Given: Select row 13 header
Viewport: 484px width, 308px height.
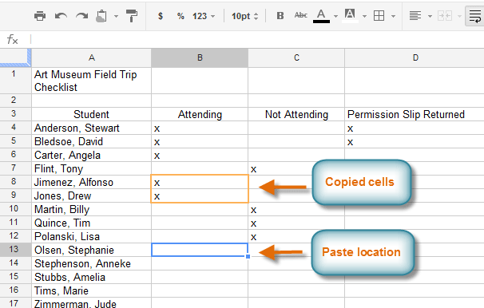Looking at the screenshot, I should pos(15,250).
